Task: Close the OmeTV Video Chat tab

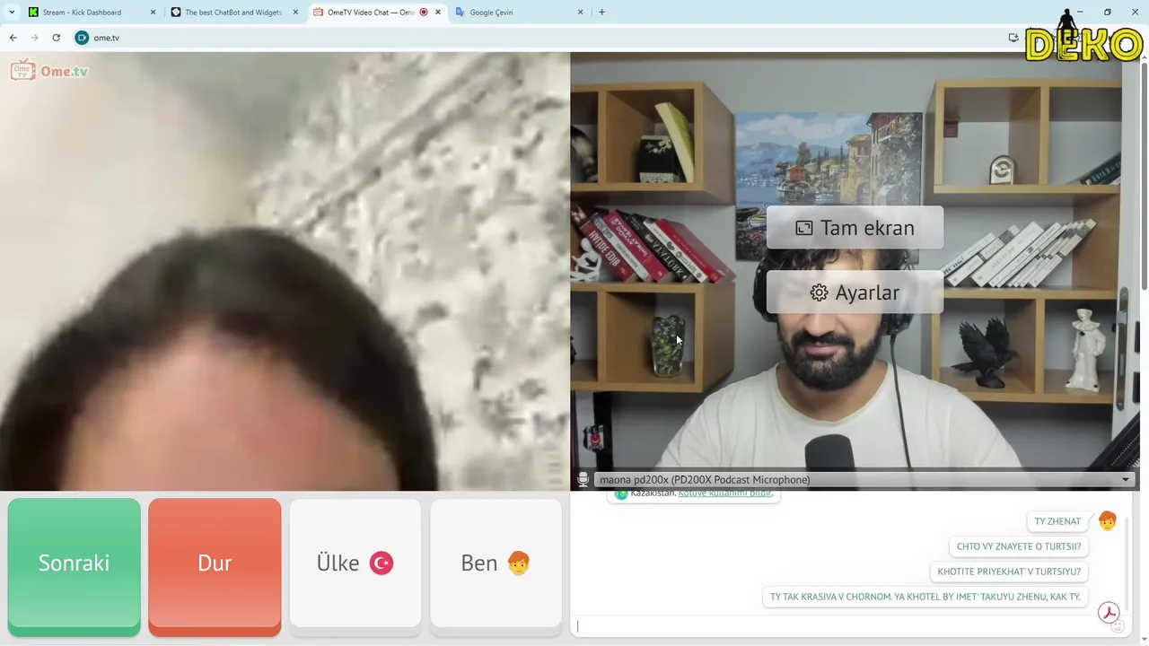Action: click(x=438, y=13)
